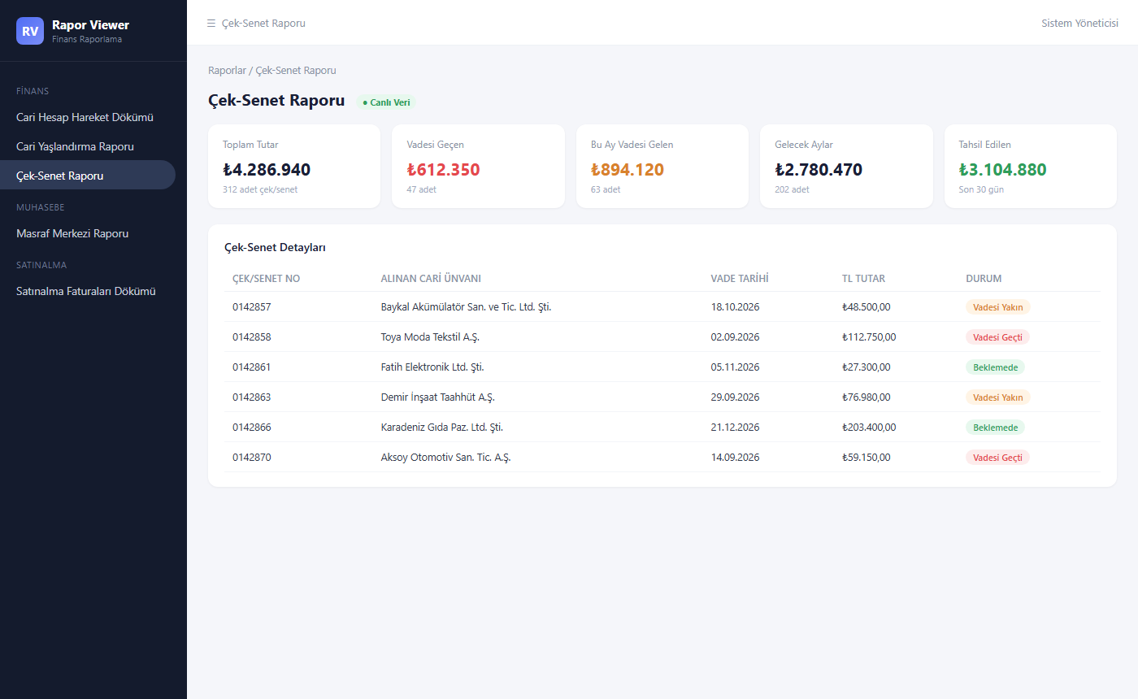1138x699 pixels.
Task: Select the Vadesi Geçen summary card
Action: point(478,166)
